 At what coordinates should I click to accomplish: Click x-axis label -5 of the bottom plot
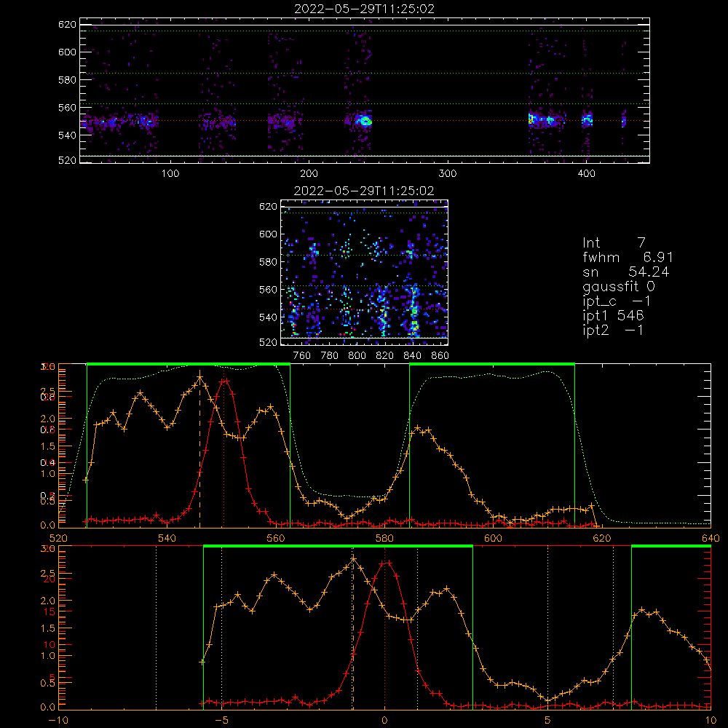pos(221,720)
